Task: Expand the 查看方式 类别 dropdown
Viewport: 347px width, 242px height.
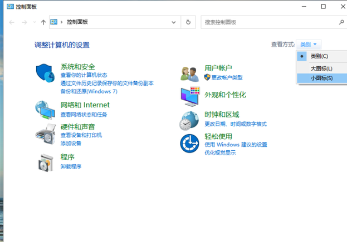Action: [309, 45]
